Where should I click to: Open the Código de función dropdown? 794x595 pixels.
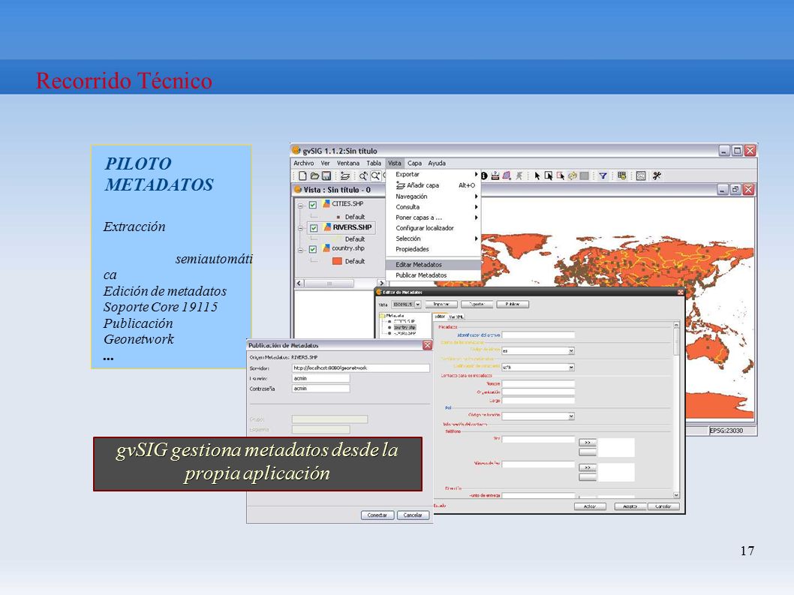571,416
